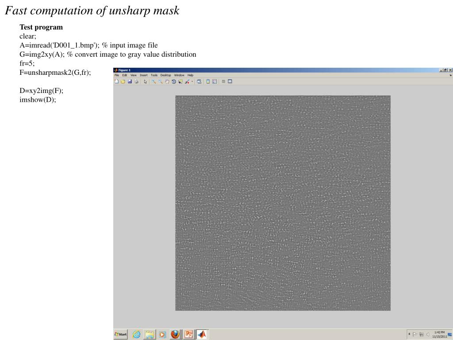Click the displayed unsharp mask image
Screen dimensions: 453x340
pos(283,203)
